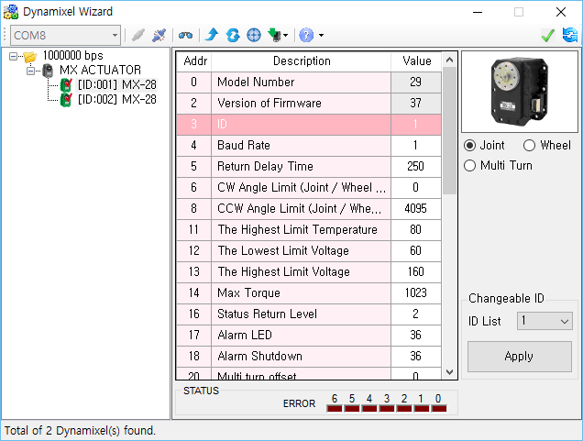Screen dimensions: 583x441
Task: Click the crosshair target toolbar icon
Action: 254,36
